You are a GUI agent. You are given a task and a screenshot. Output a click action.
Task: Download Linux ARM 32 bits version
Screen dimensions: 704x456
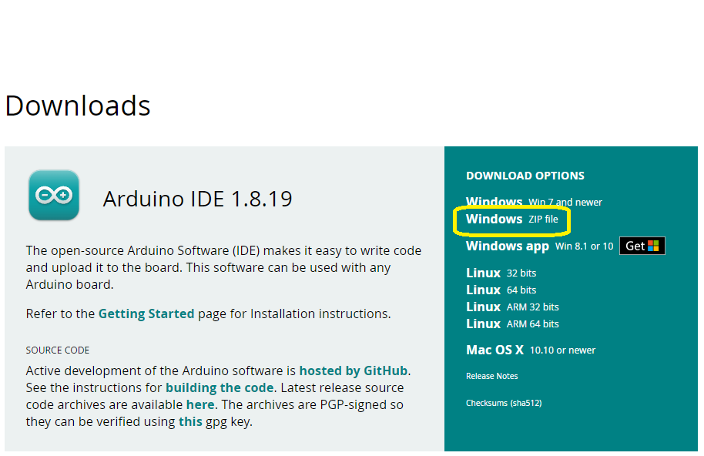click(512, 307)
